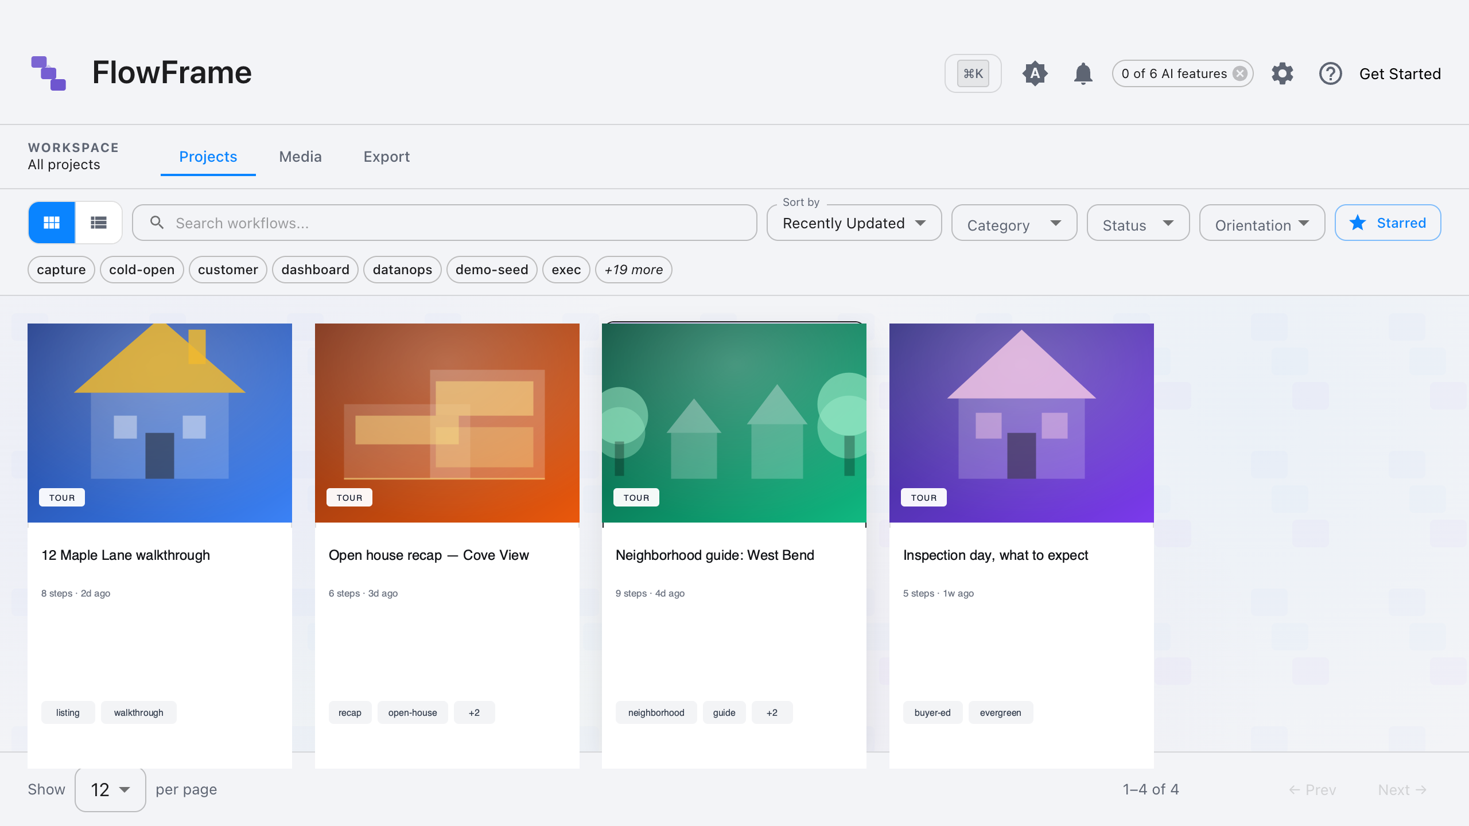Dismiss the AI features chip via its x icon
This screenshot has height=826, width=1469.
1240,73
